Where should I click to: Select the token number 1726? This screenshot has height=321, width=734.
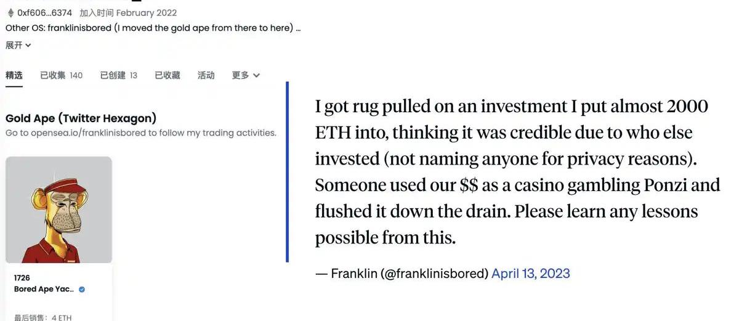pyautogui.click(x=22, y=278)
